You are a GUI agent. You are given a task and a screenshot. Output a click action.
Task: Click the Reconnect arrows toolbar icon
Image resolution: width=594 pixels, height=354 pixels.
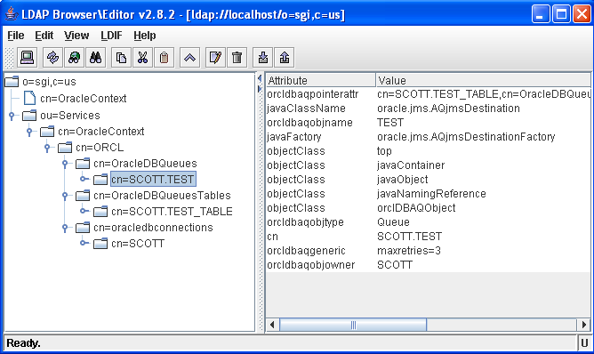pos(53,58)
